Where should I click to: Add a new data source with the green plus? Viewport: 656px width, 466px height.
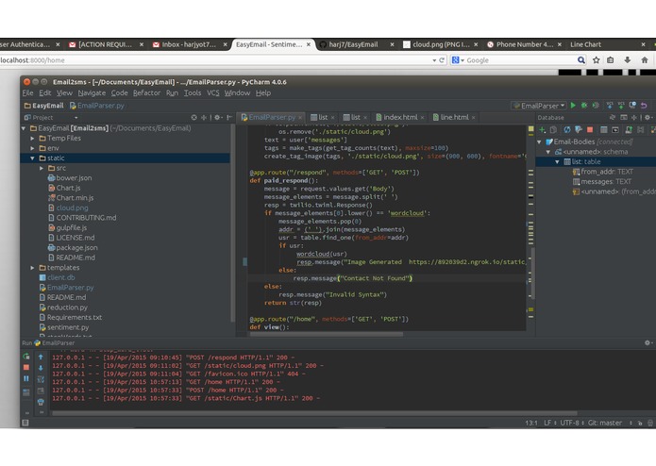(x=543, y=130)
